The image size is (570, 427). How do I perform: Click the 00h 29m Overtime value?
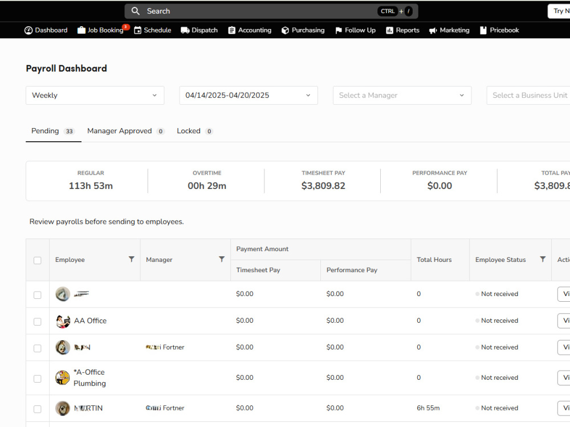[207, 186]
